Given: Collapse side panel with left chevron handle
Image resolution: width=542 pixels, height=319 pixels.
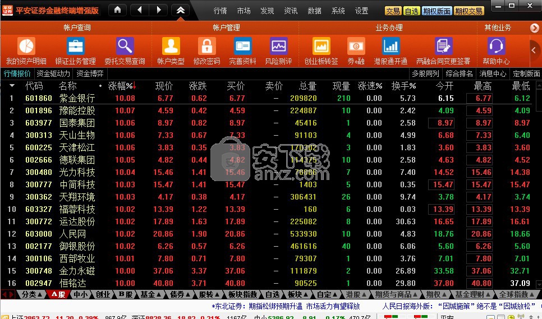Looking at the screenshot, I should click(535, 50).
